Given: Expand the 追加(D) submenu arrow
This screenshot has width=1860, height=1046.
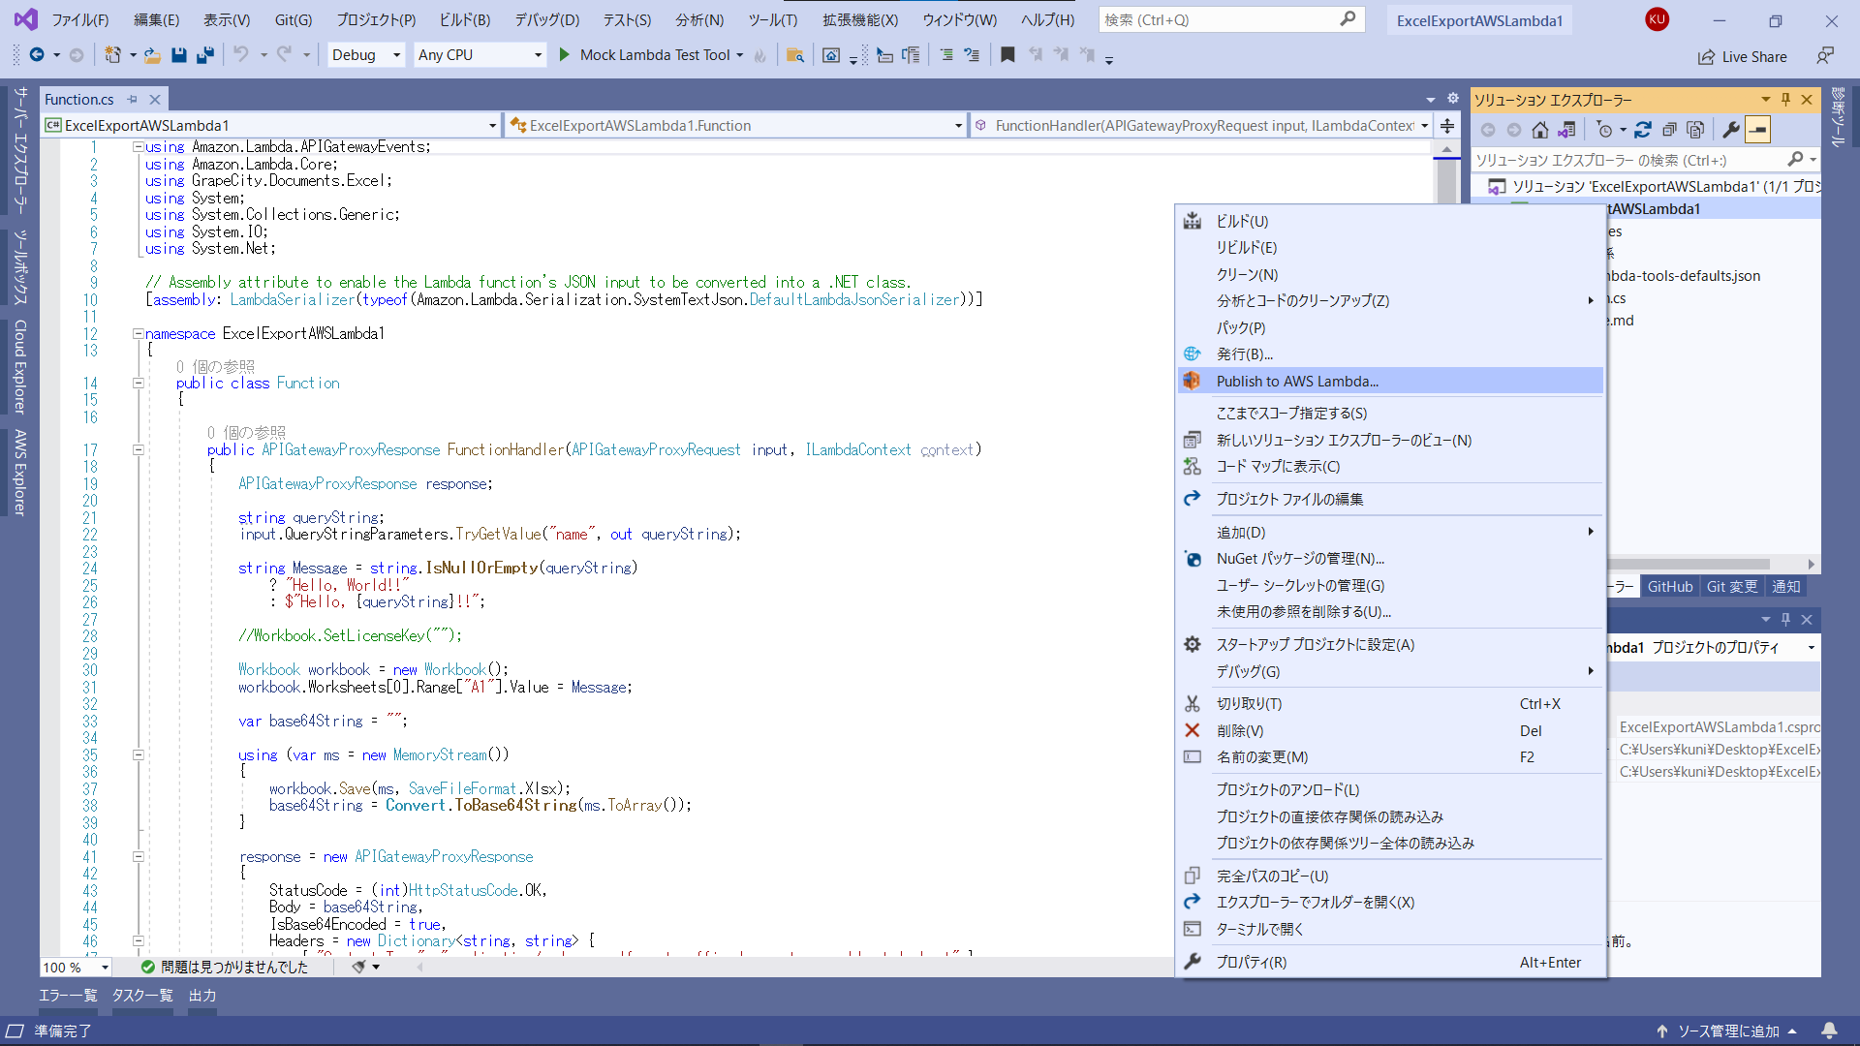Looking at the screenshot, I should (1590, 532).
